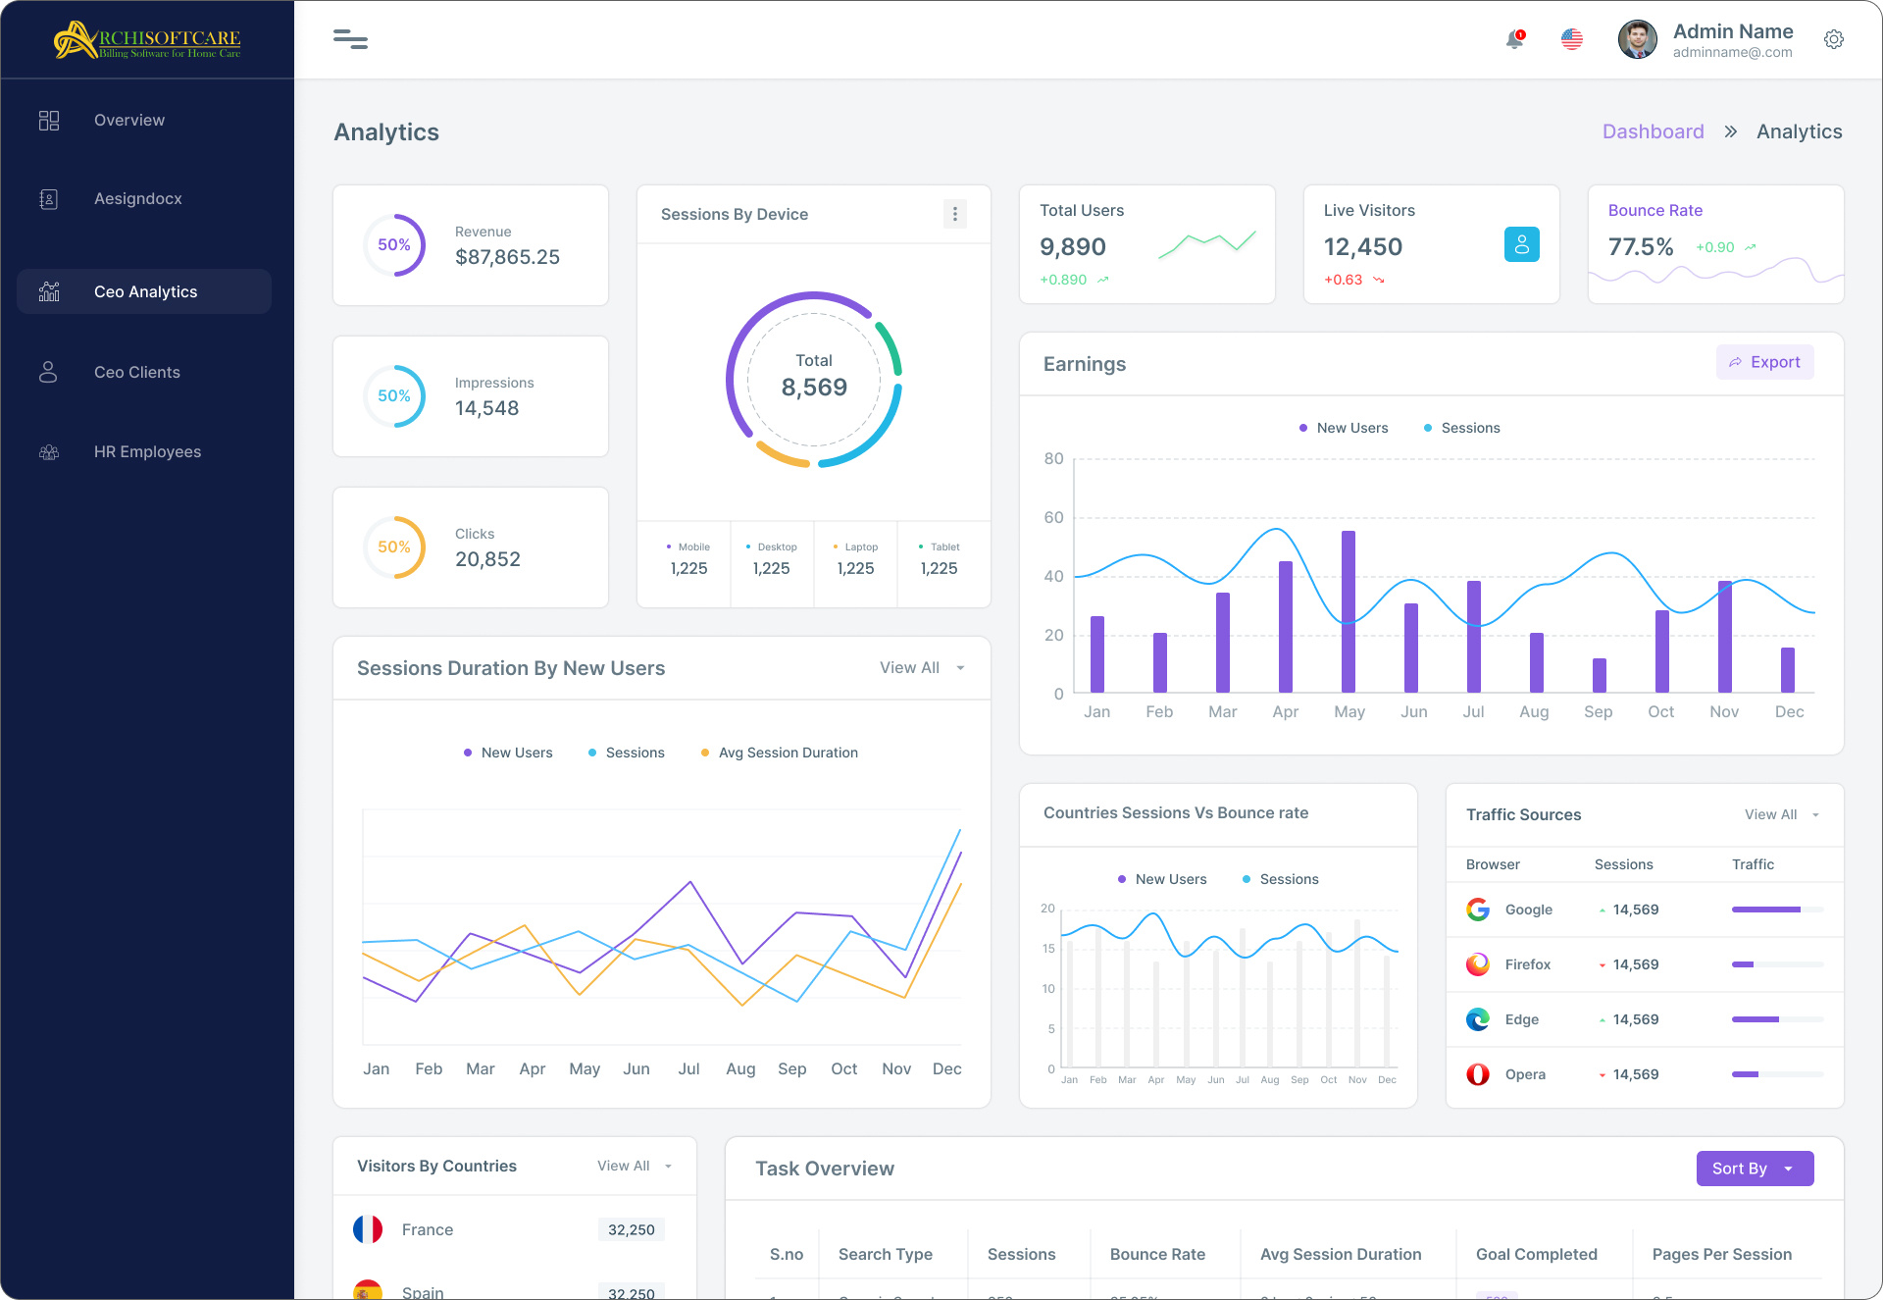Open Ceo Clients from the sidebar

[136, 372]
